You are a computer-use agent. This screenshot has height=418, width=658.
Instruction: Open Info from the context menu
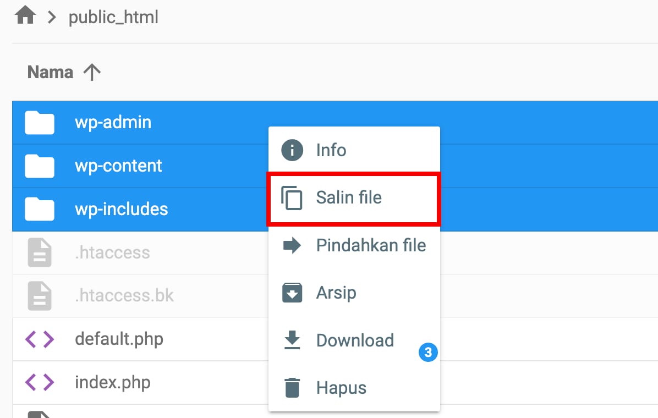(331, 150)
